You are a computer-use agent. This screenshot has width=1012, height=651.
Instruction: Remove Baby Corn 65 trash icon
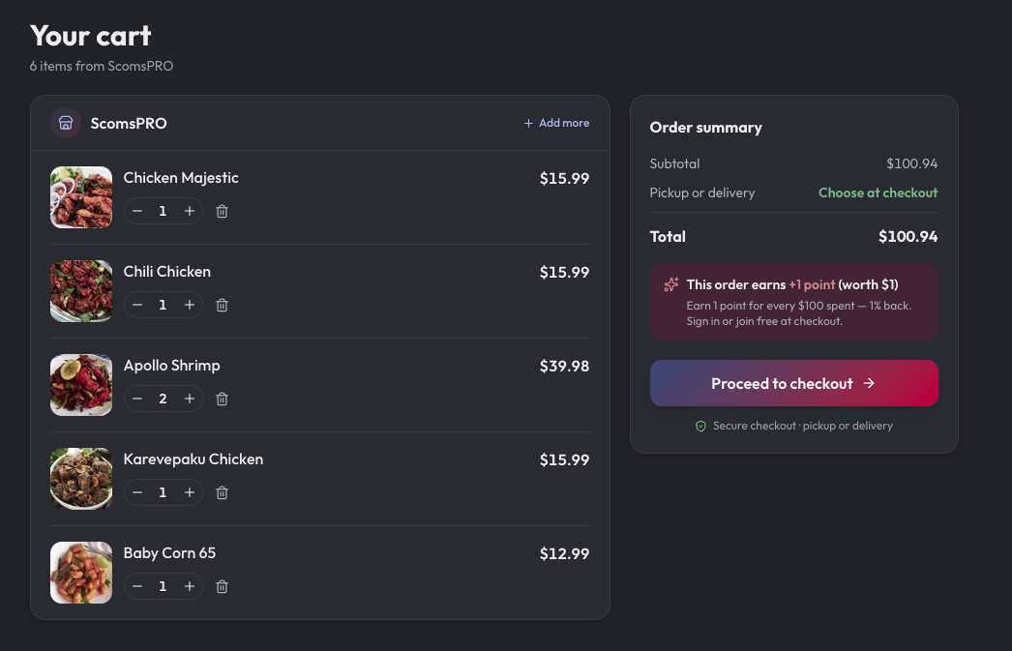(x=222, y=586)
